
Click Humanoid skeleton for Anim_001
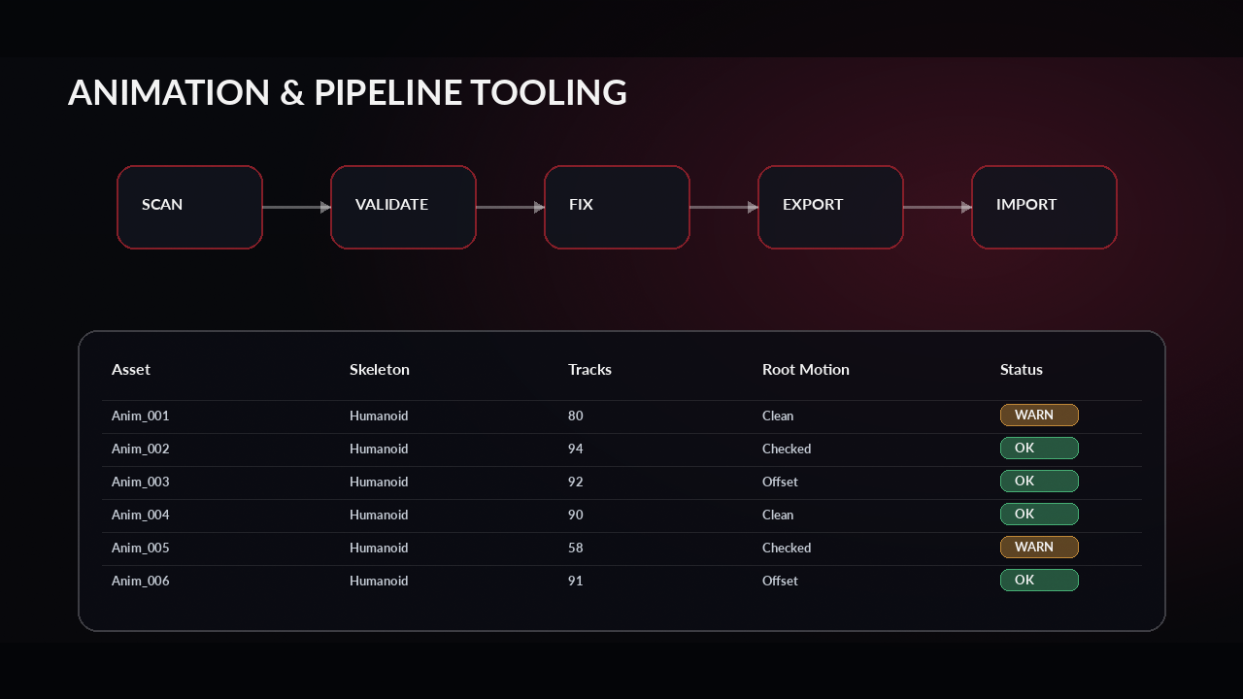(x=379, y=416)
